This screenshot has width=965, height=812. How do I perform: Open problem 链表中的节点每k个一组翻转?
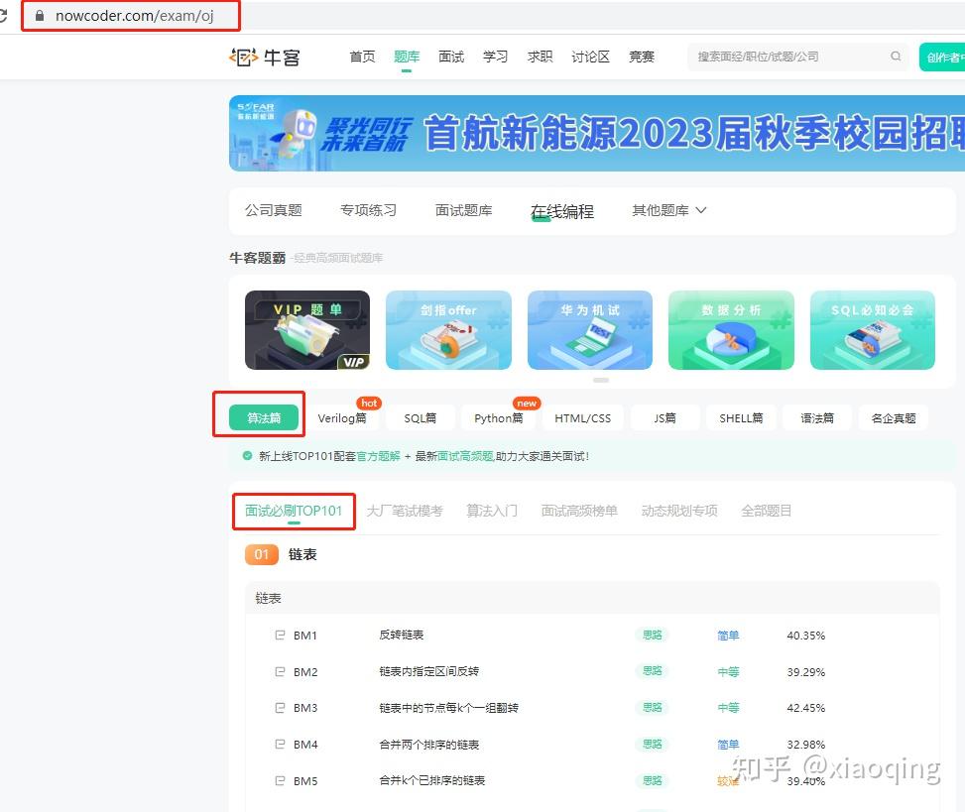[x=448, y=708]
